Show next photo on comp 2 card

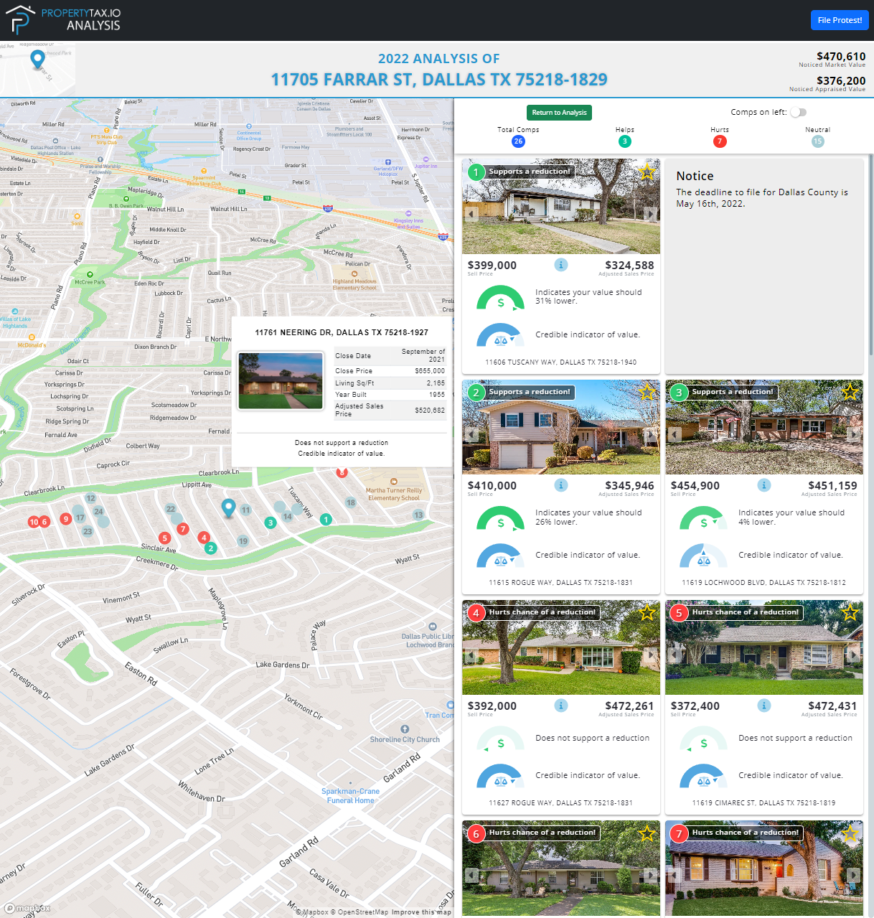point(650,434)
